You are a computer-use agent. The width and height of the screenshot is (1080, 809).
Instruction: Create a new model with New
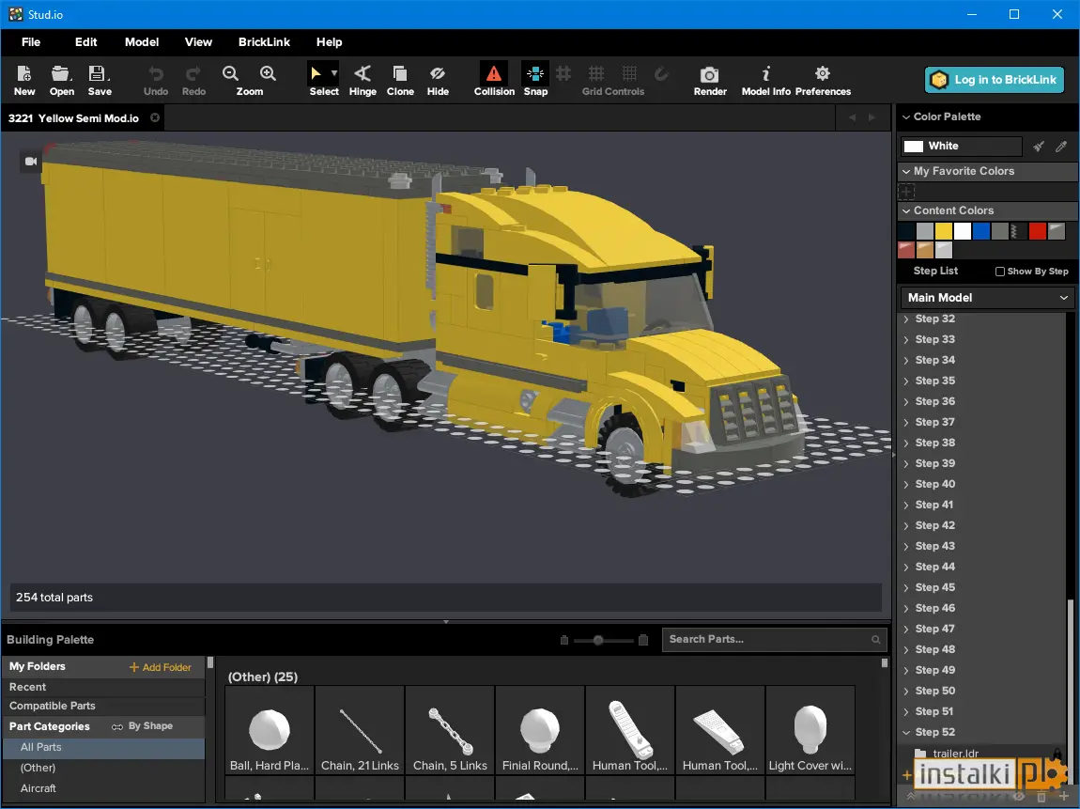point(24,80)
